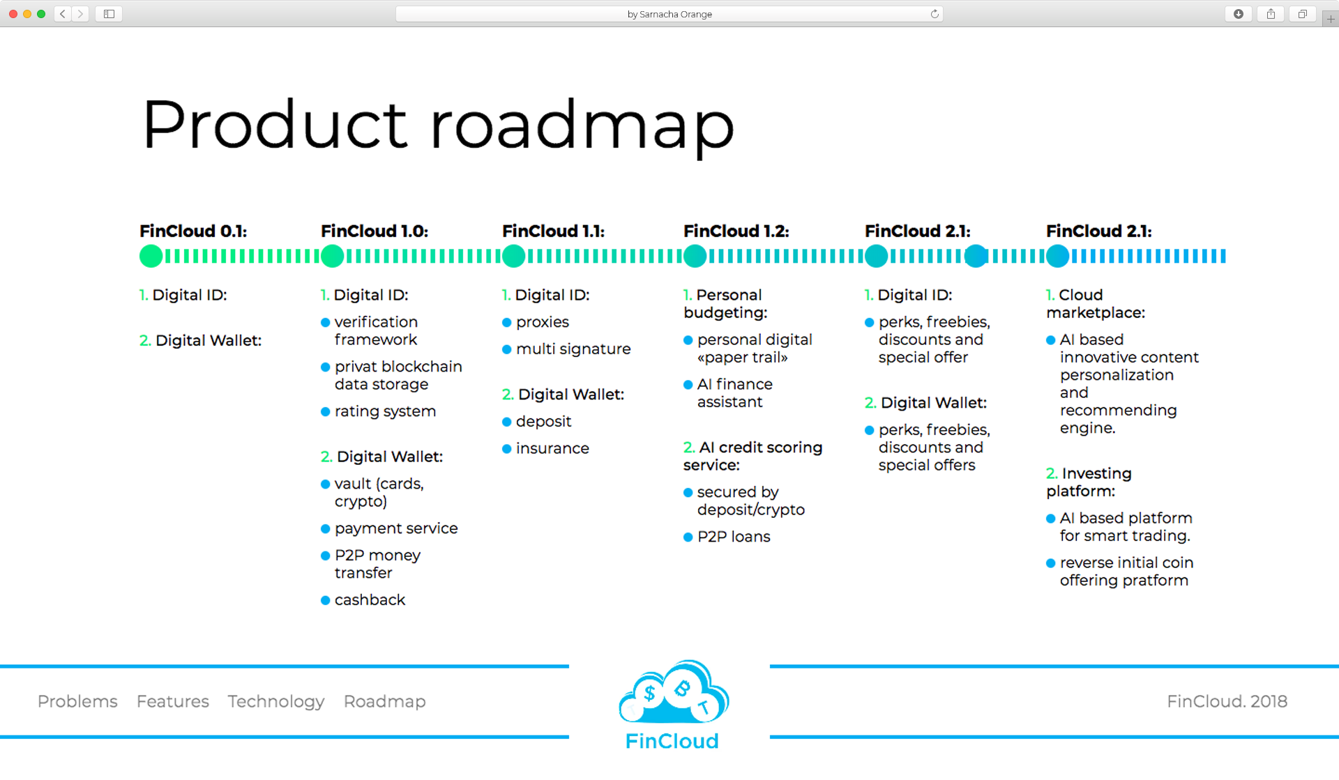Open the Features footer link

(173, 701)
